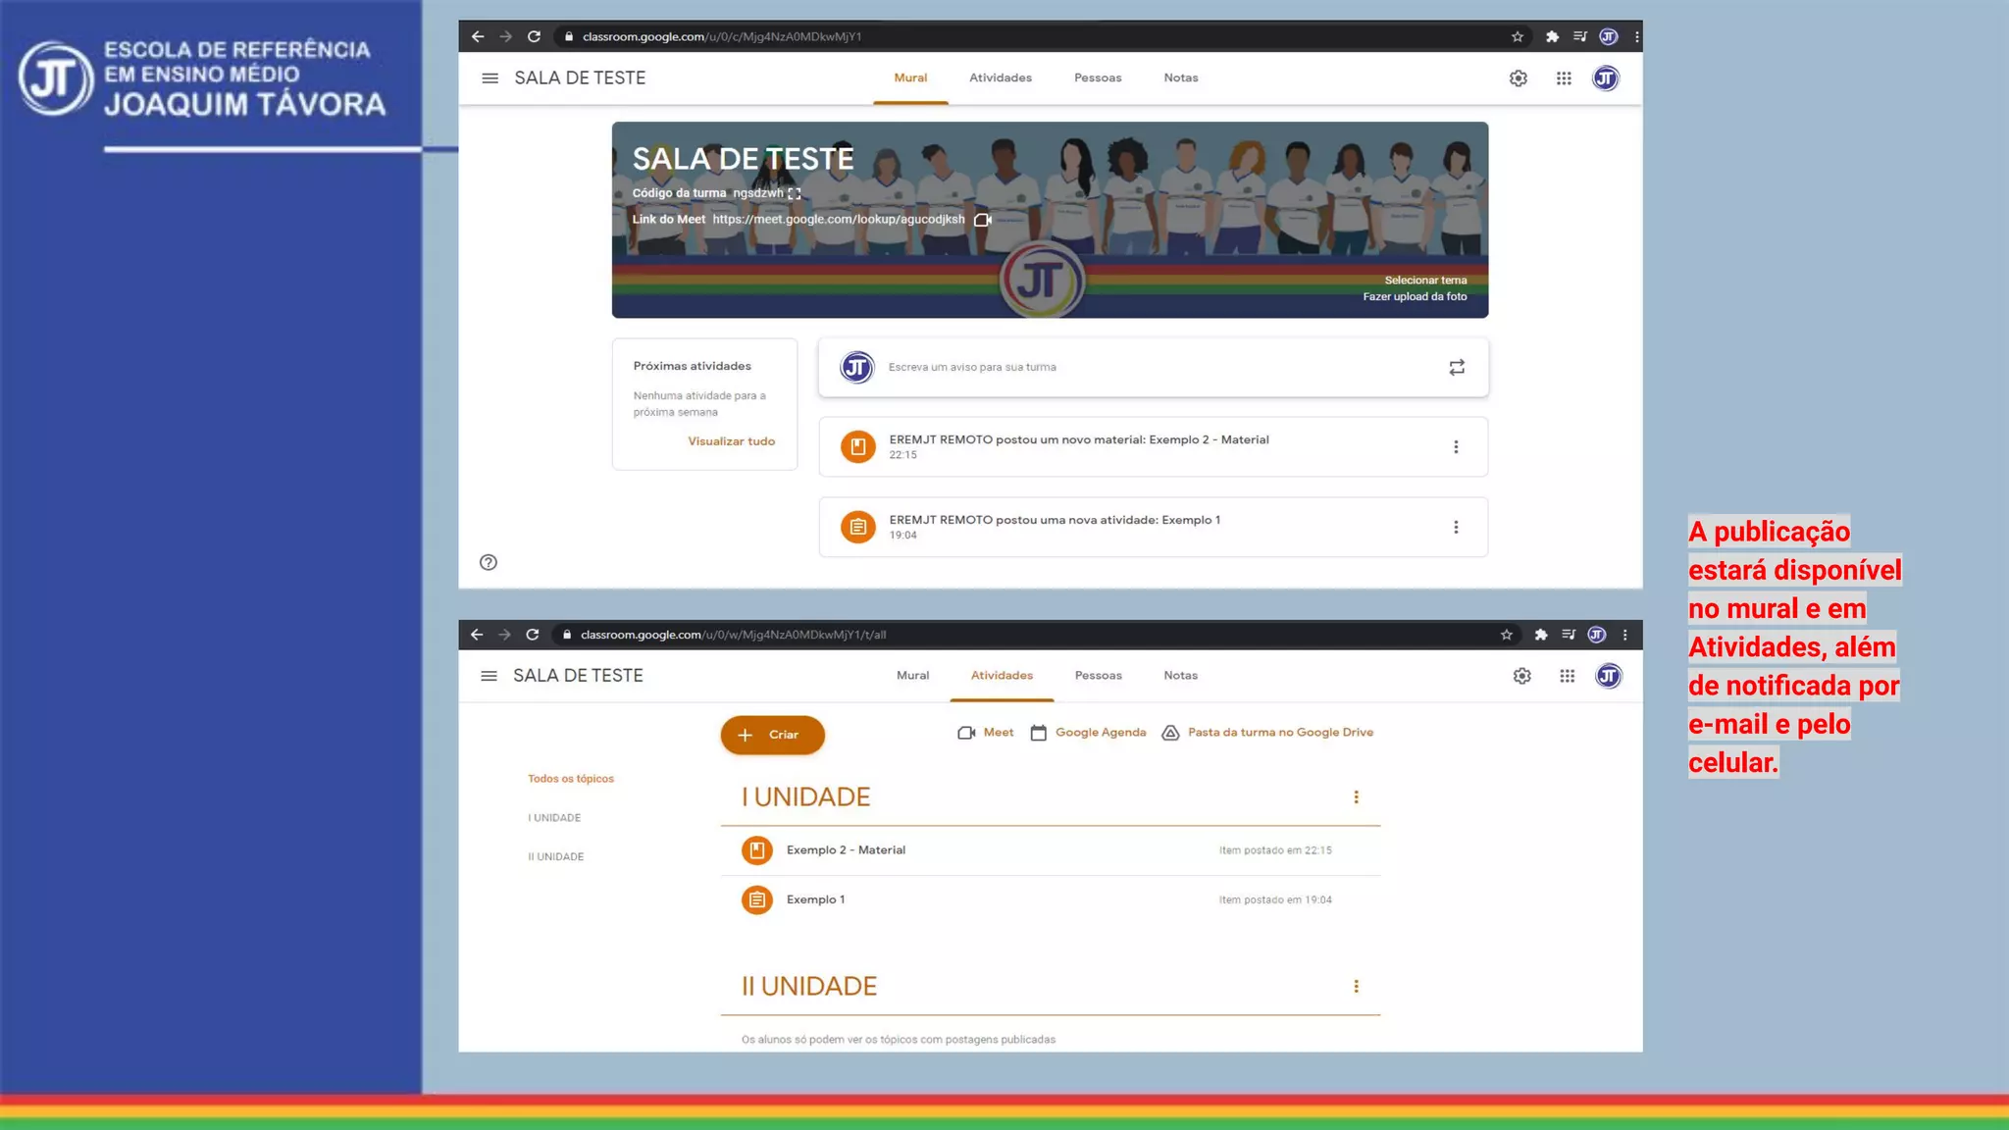
Task: Go back in the top browser window
Action: click(x=478, y=36)
